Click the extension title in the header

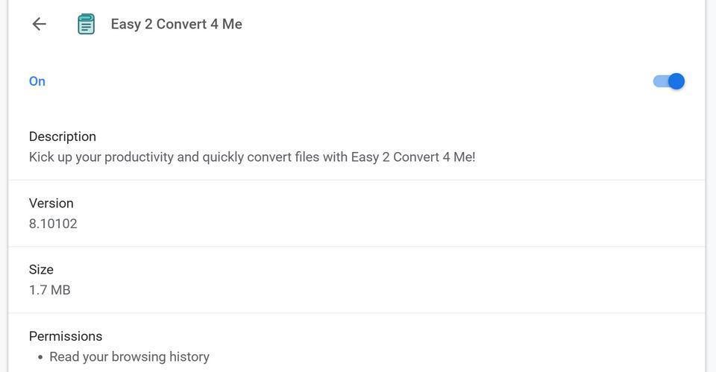[176, 24]
